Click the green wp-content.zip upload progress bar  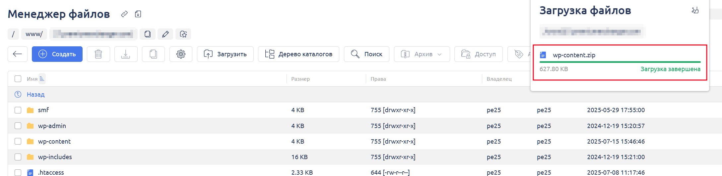tap(620, 62)
